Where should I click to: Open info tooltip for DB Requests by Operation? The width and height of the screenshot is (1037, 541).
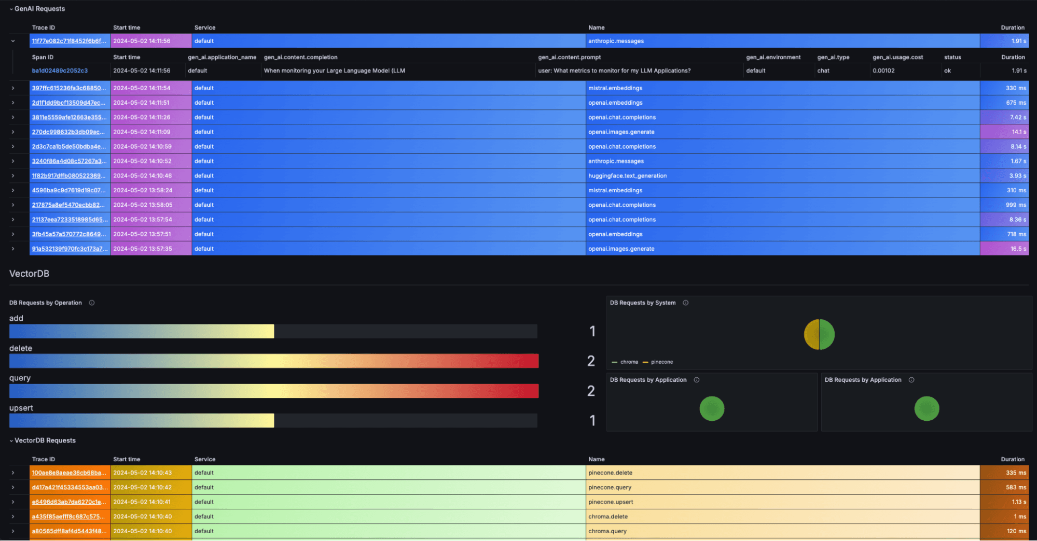(92, 303)
